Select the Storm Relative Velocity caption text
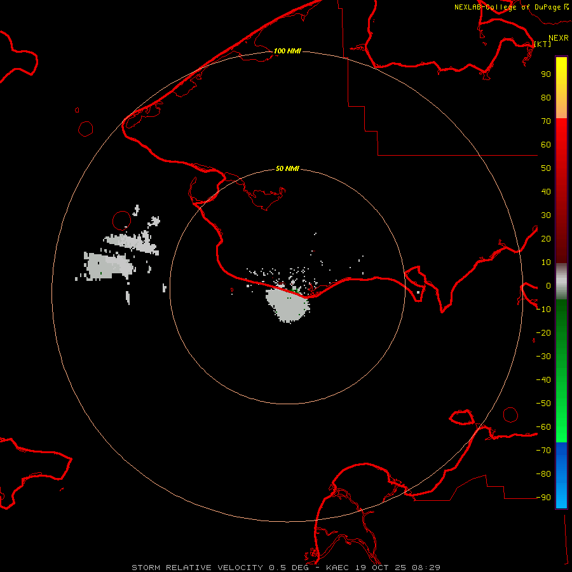 pos(285,568)
